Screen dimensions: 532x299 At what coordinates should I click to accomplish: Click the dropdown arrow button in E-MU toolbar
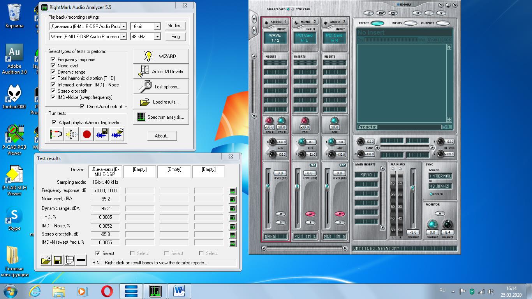pos(440,13)
